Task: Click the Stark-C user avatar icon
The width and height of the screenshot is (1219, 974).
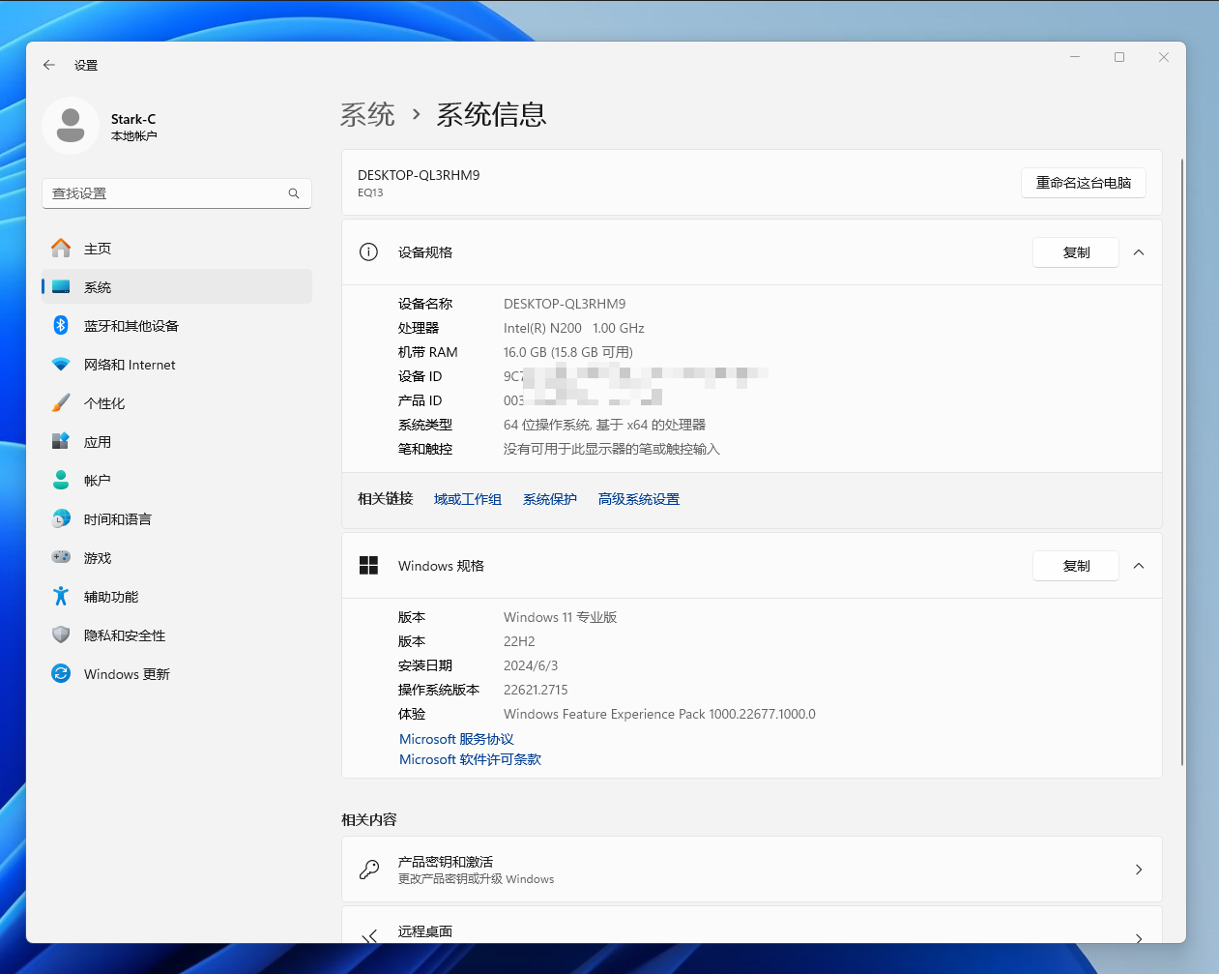Action: (71, 126)
